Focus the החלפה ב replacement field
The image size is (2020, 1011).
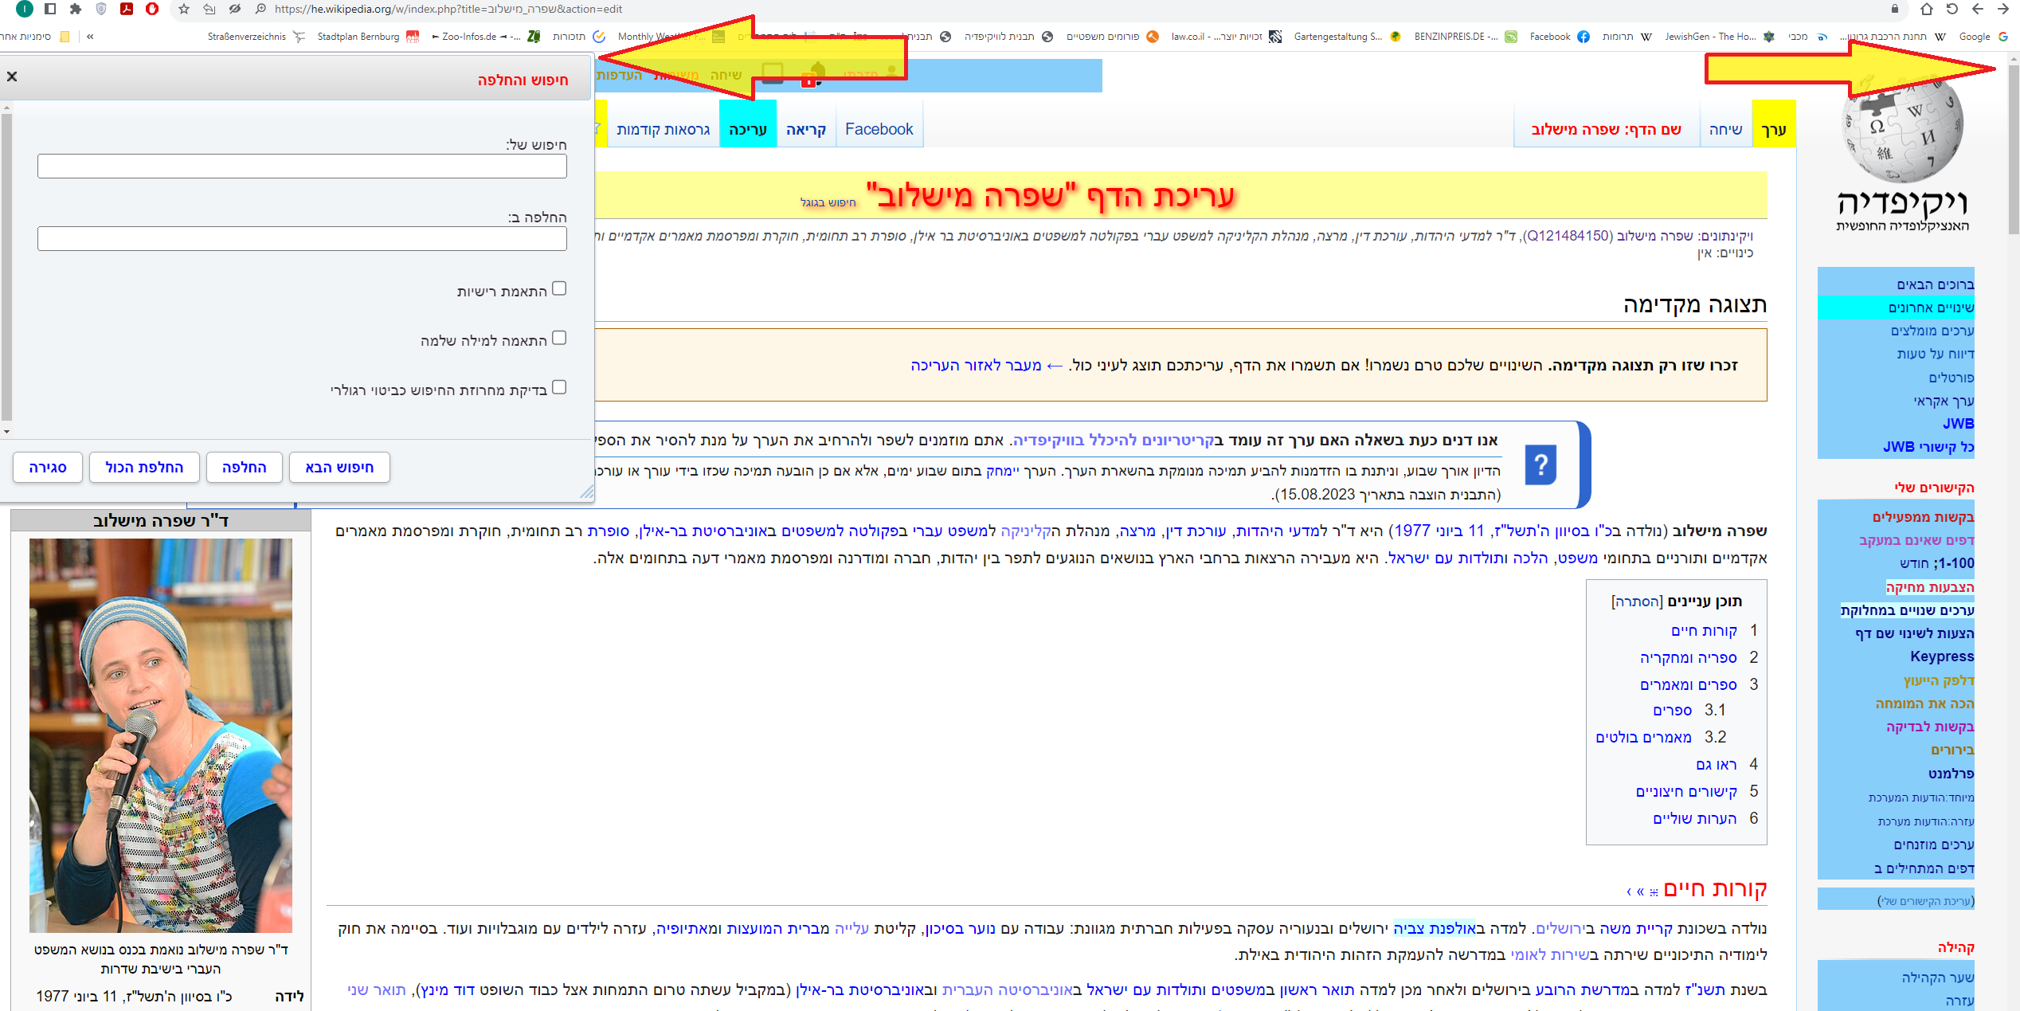302,239
